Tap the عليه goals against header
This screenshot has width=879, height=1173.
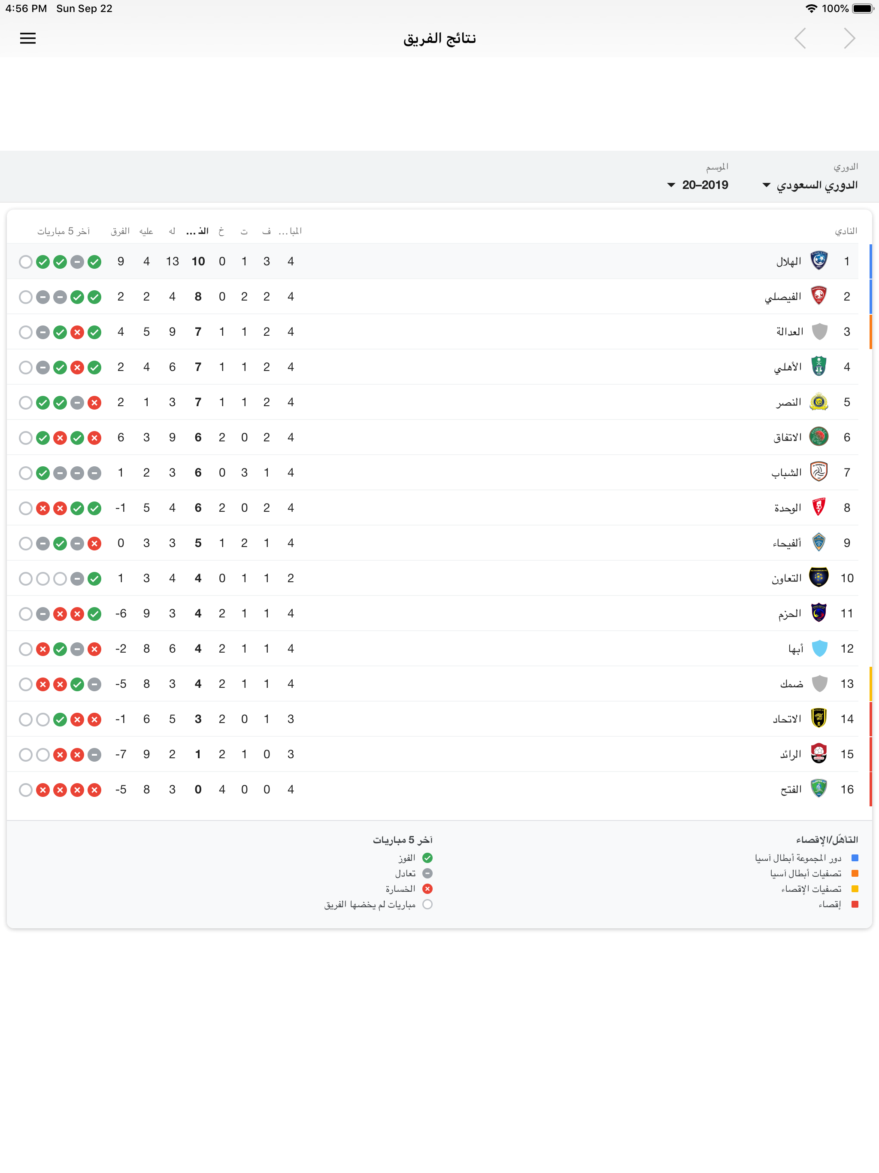coord(146,231)
